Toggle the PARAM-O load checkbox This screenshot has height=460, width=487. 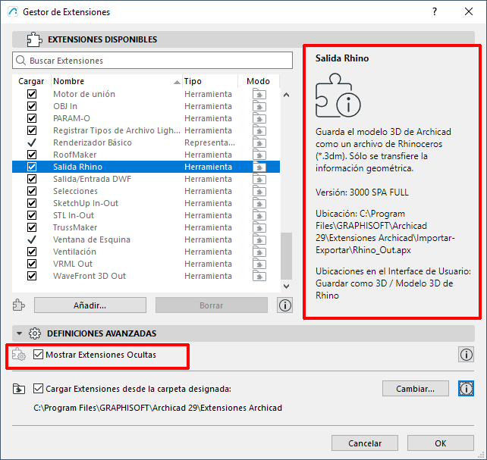[32, 118]
